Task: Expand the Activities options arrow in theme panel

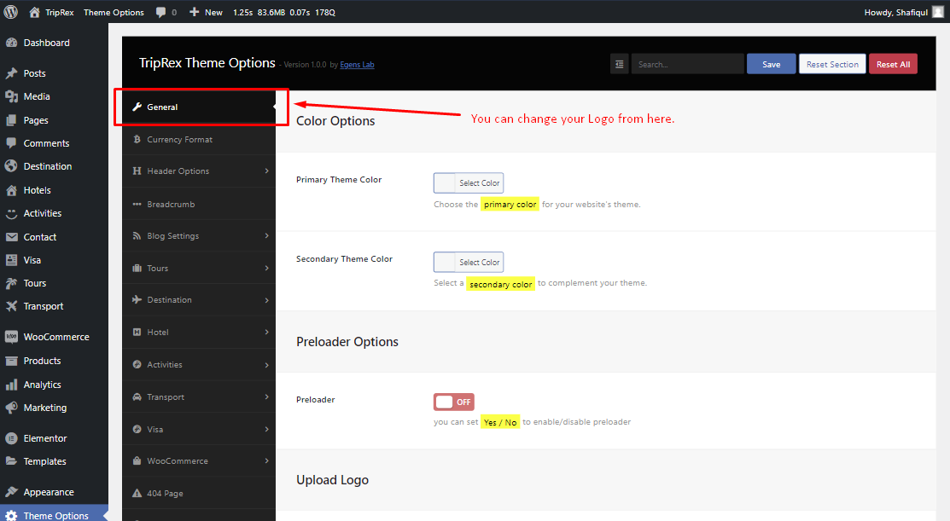Action: coord(266,365)
